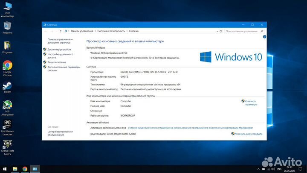
Task: Click the help question mark icon
Action: point(263,38)
